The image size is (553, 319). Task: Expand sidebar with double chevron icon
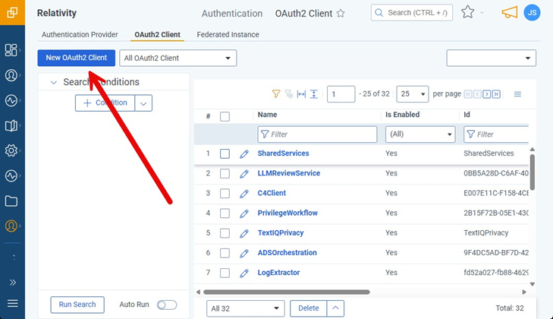point(13,283)
